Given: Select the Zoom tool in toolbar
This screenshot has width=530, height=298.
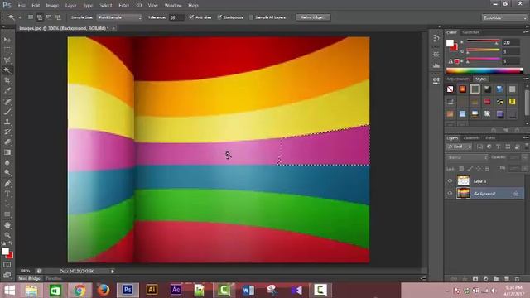Looking at the screenshot, I should click(x=7, y=235).
